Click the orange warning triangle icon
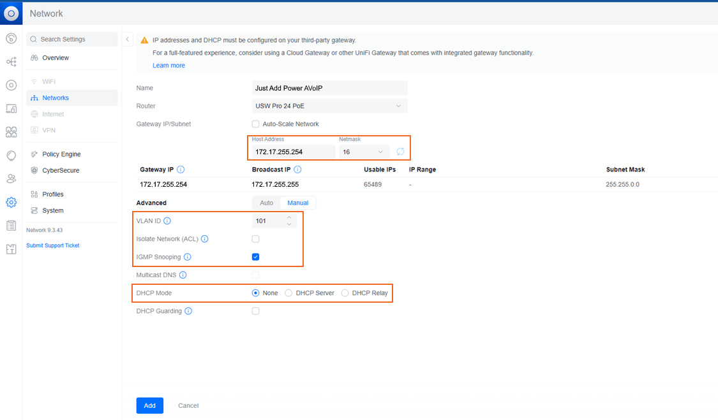The image size is (718, 420). [x=144, y=40]
